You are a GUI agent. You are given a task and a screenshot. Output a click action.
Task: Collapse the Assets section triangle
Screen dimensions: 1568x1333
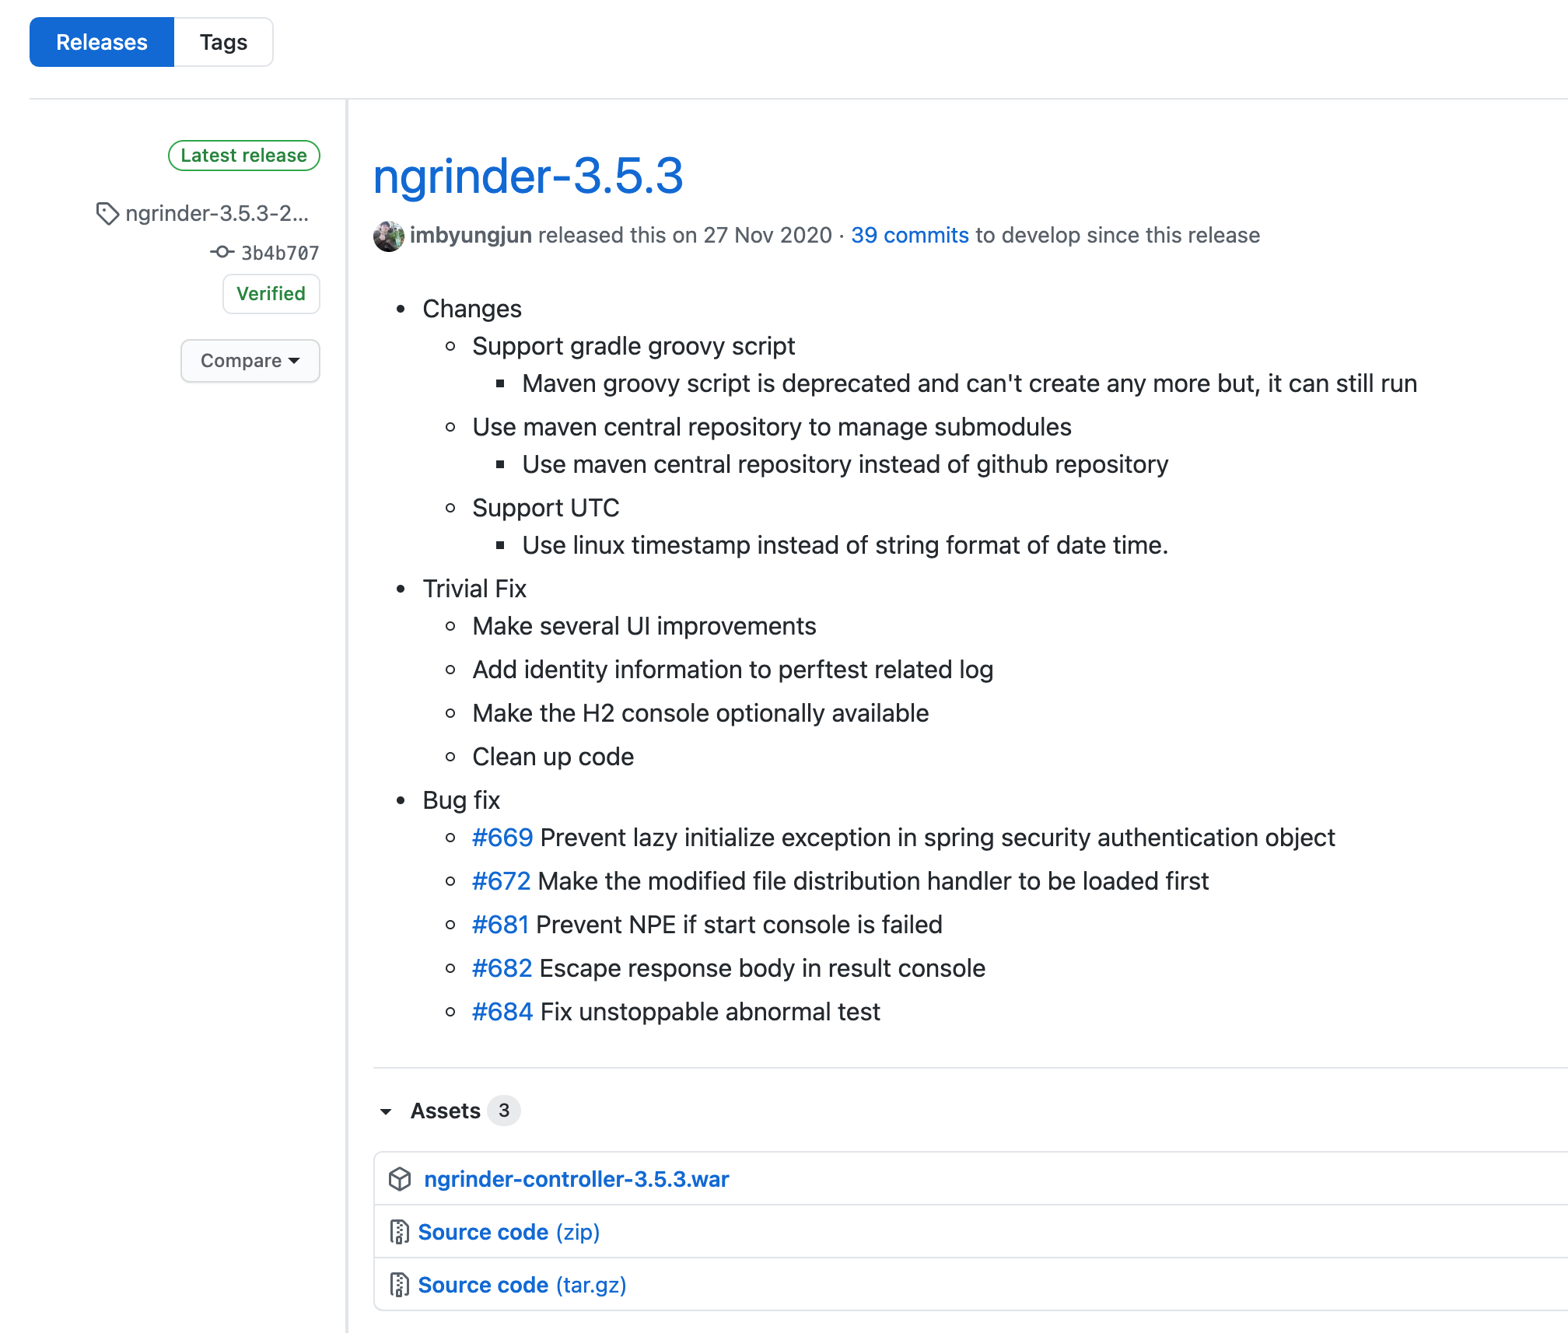tap(386, 1111)
